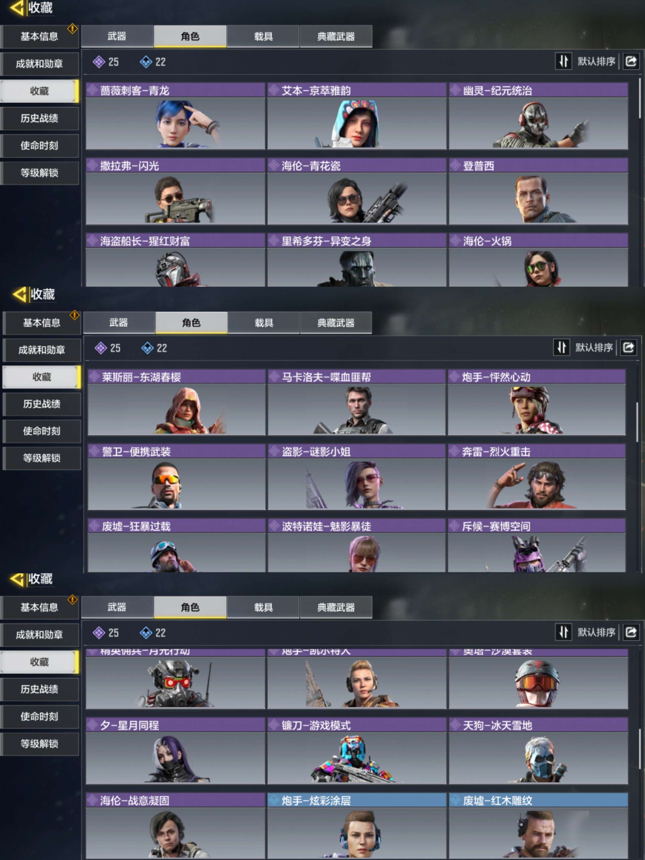The width and height of the screenshot is (645, 860).
Task: Switch to 典藏武器 tab above 撒拉弗-闪光 list
Action: tap(336, 36)
